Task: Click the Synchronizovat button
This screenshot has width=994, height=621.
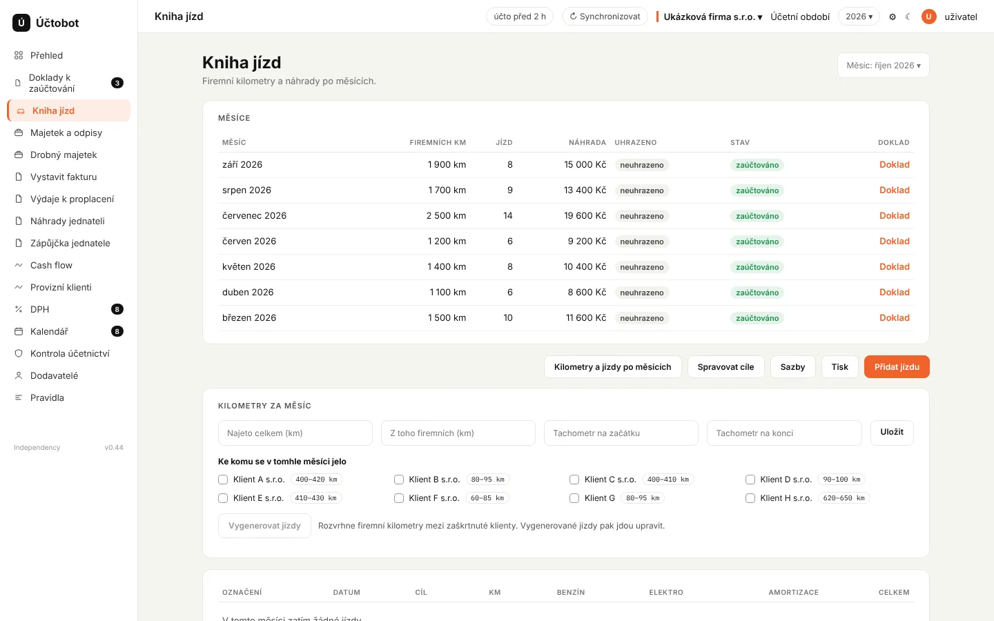Action: pyautogui.click(x=605, y=17)
